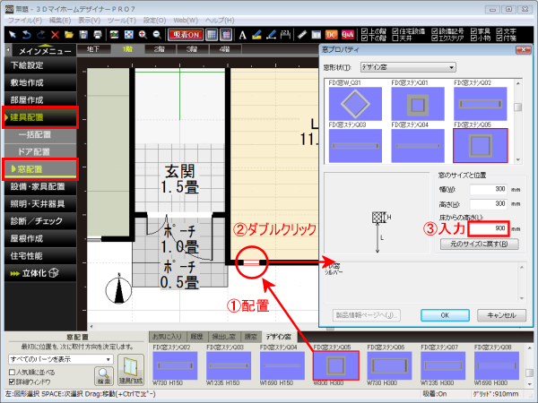
Task: Toggle the 人気順に並べる checkbox
Action: pos(11,372)
